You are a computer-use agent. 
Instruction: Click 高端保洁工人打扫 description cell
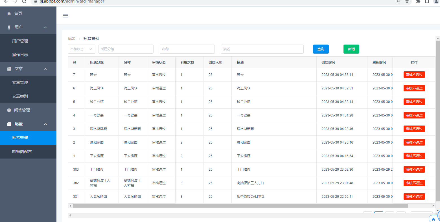point(250,183)
